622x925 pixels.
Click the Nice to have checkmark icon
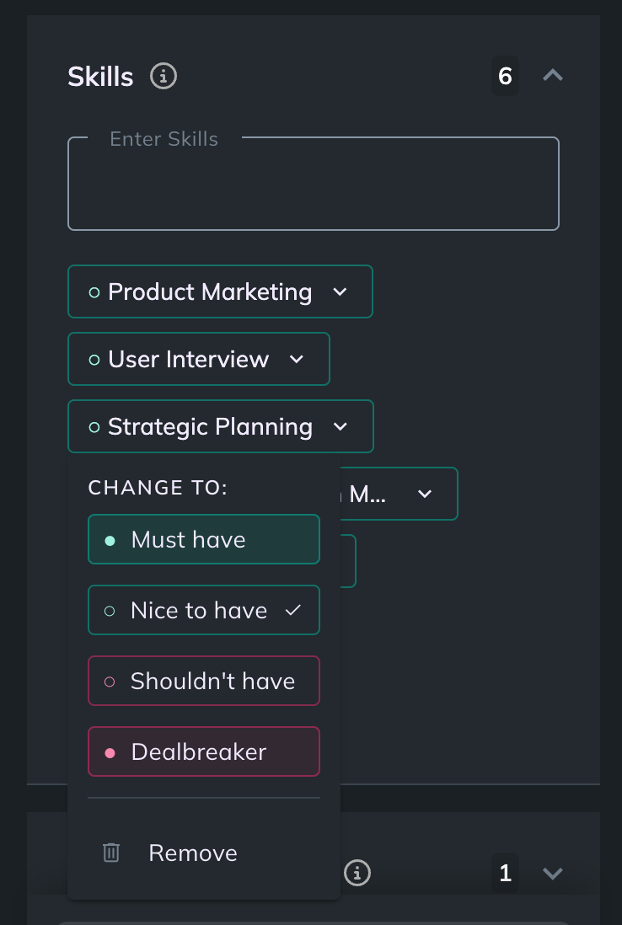pyautogui.click(x=293, y=611)
